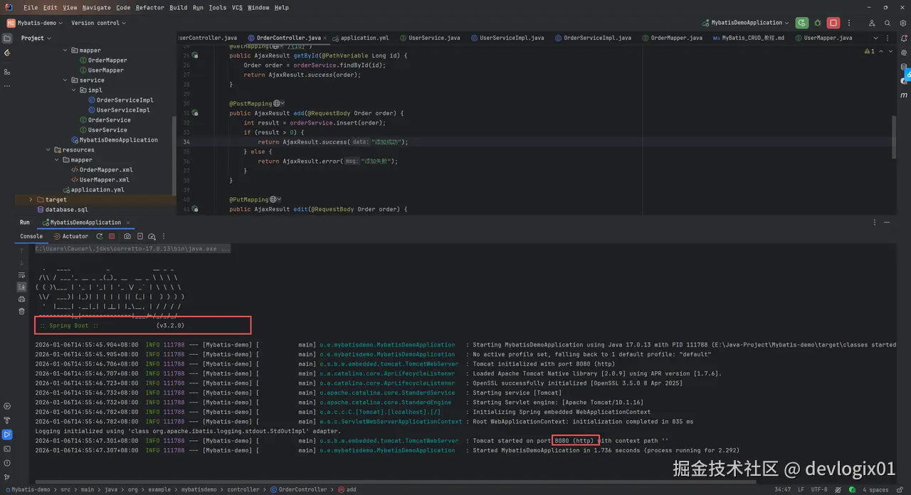Stop the running application with red square
Viewport: 911px width, 495px height.
click(833, 23)
